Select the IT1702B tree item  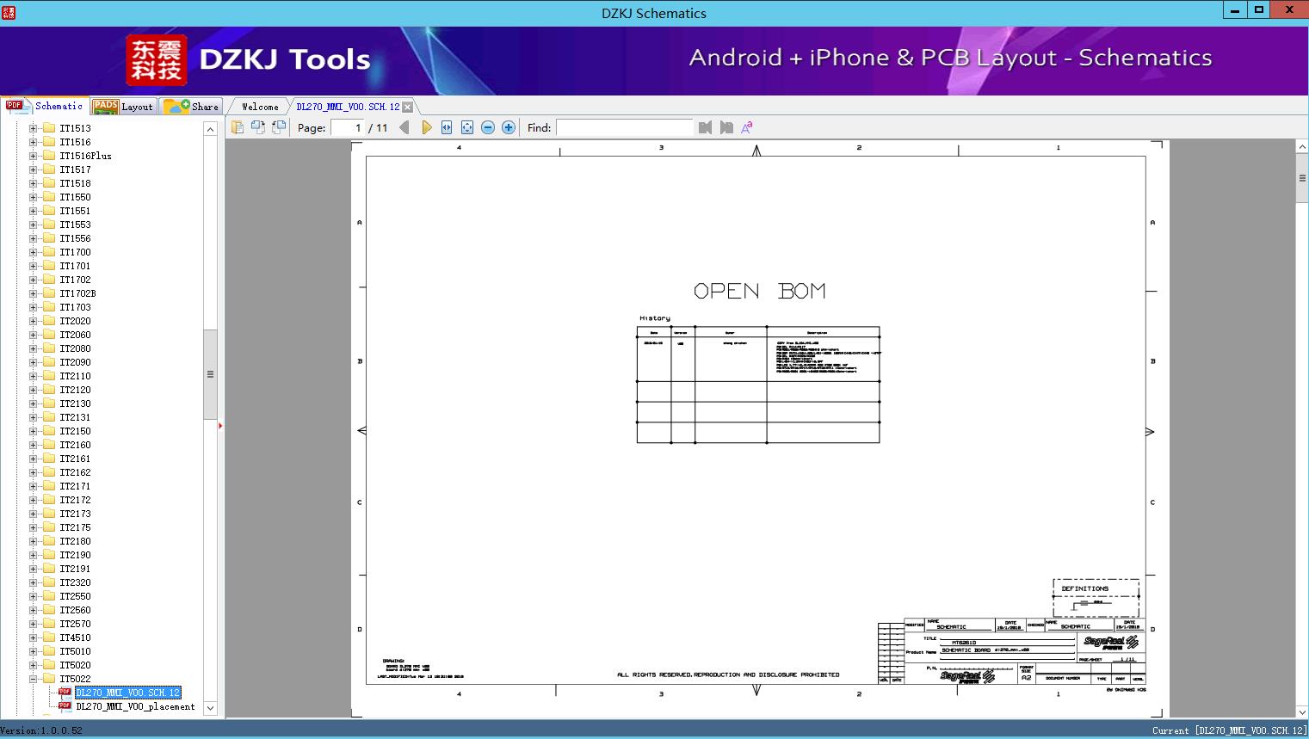click(x=77, y=293)
